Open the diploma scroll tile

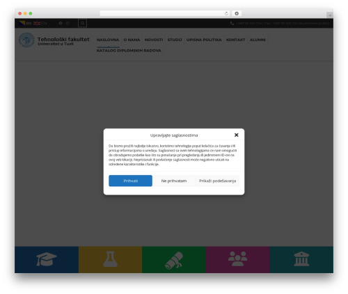(x=174, y=259)
